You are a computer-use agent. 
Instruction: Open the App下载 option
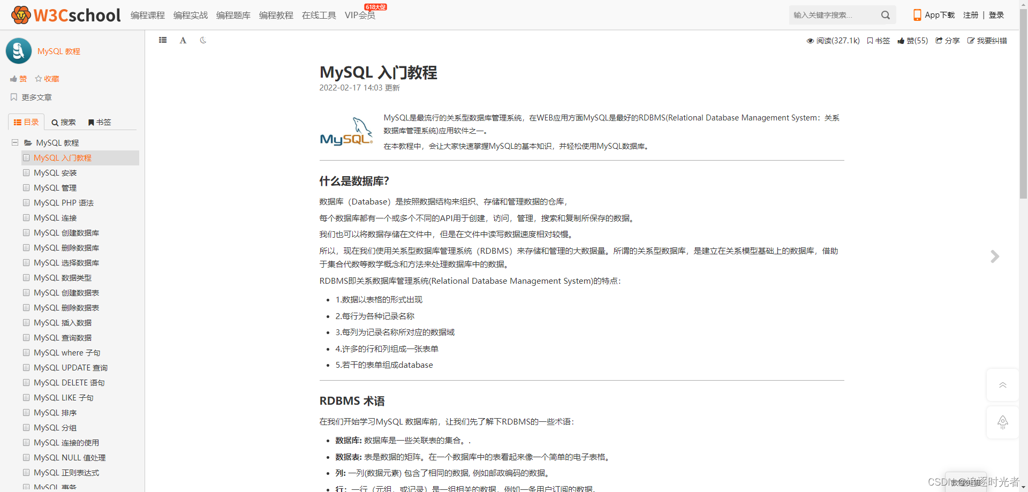934,15
